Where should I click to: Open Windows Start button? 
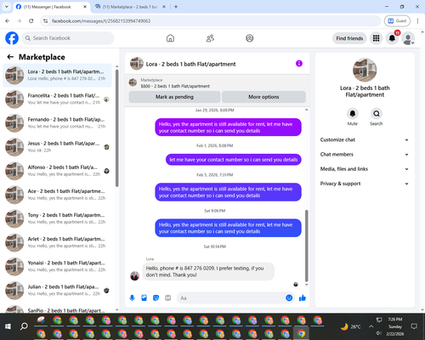(x=8, y=326)
